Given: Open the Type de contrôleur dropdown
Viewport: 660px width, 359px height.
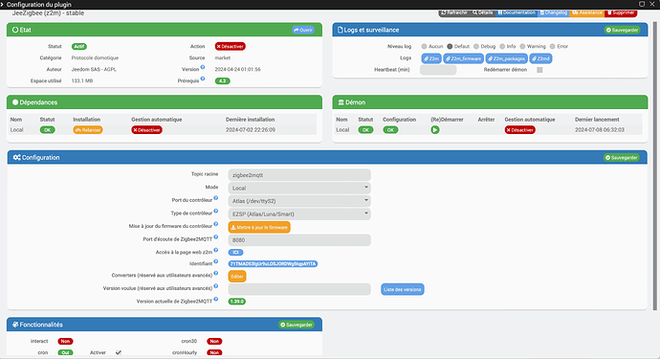Looking at the screenshot, I should [299, 214].
